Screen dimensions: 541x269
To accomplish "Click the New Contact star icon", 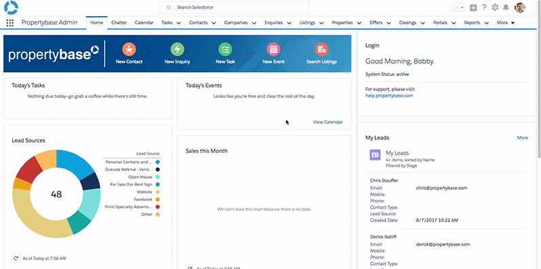I will (129, 50).
